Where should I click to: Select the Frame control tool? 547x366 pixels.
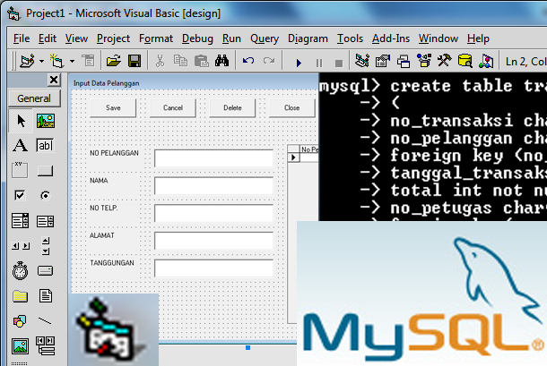[20, 170]
